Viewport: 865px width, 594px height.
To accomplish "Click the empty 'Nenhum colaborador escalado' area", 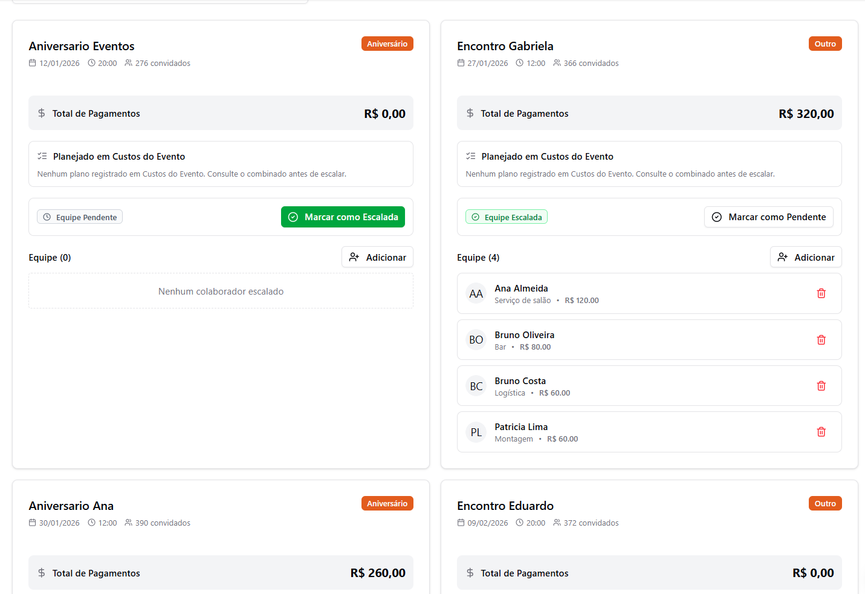I will pos(221,292).
